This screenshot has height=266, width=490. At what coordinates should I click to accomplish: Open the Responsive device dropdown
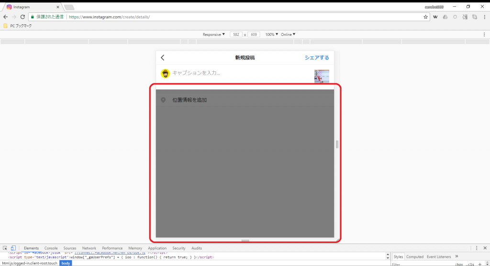click(213, 34)
